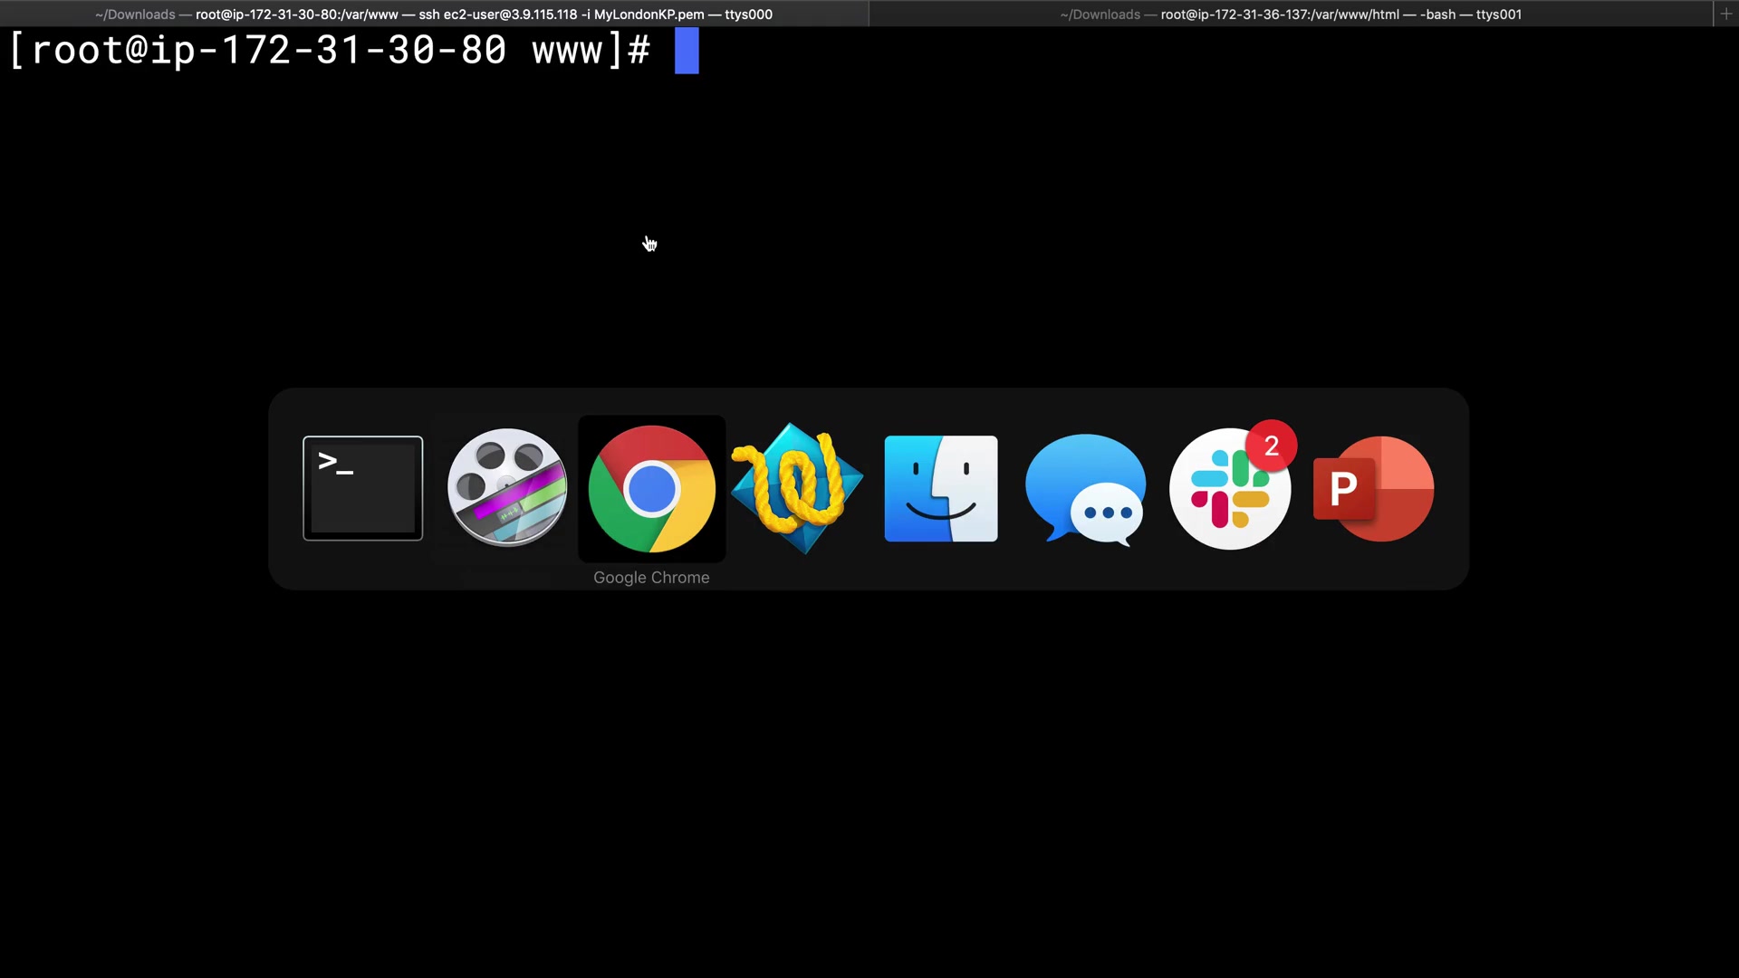Switch to Terminal in app switcher

pyautogui.click(x=362, y=488)
